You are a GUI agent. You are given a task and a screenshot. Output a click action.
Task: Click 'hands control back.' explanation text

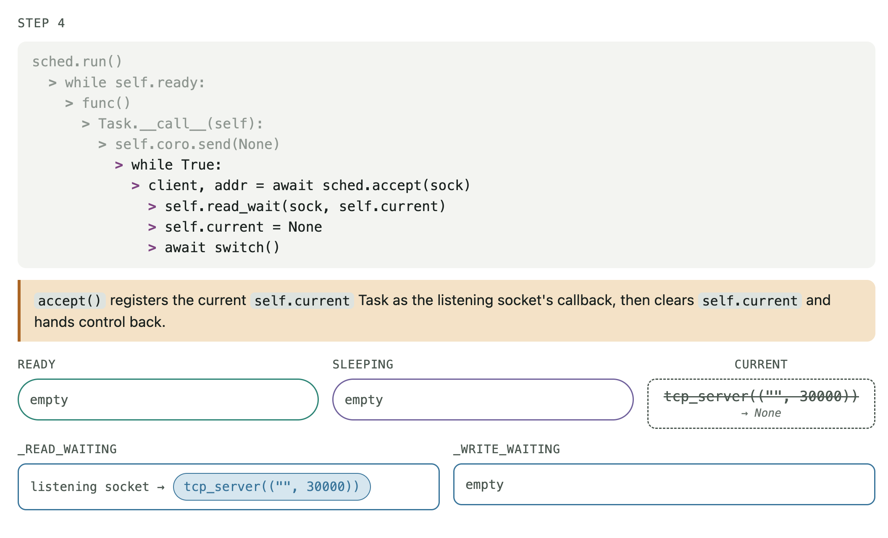100,322
